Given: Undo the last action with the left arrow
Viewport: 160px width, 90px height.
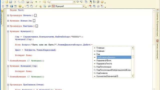Looking at the screenshot, I should [x=36, y=2].
